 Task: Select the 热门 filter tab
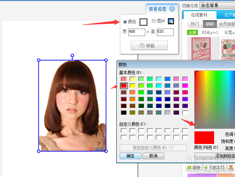195,24
